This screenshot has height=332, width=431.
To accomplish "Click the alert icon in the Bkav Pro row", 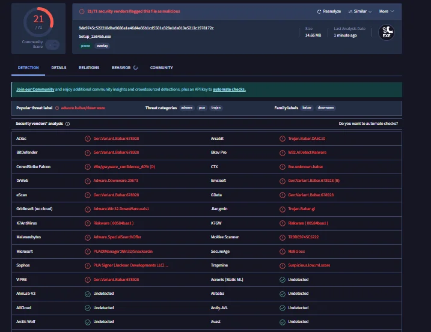I will (x=283, y=152).
